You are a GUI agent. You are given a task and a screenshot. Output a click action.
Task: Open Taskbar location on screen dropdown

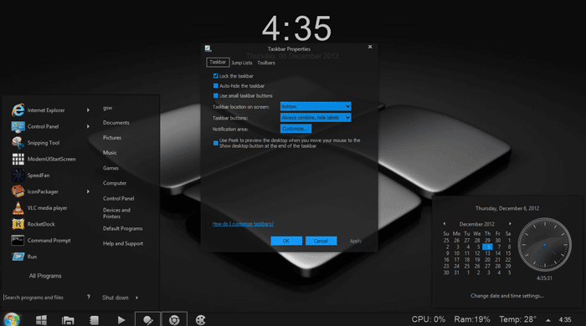pyautogui.click(x=316, y=106)
